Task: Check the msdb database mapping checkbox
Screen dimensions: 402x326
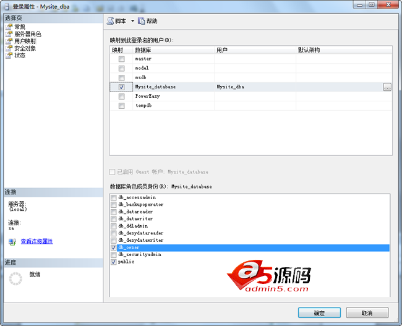Action: point(121,78)
